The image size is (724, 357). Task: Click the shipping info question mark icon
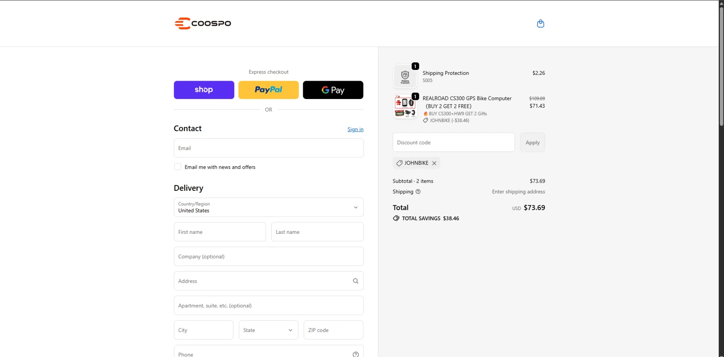418,192
